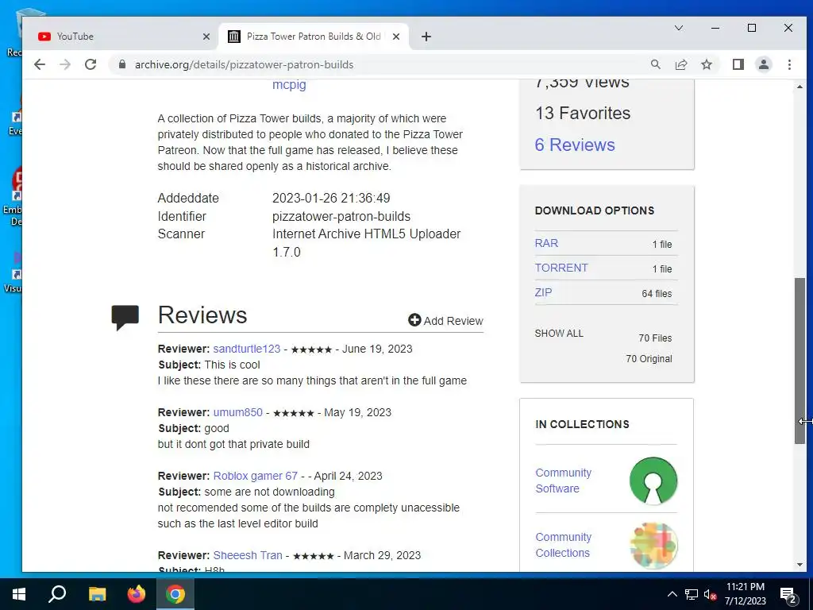Launch Firefox from the taskbar
The height and width of the screenshot is (610, 813).
[x=137, y=594]
